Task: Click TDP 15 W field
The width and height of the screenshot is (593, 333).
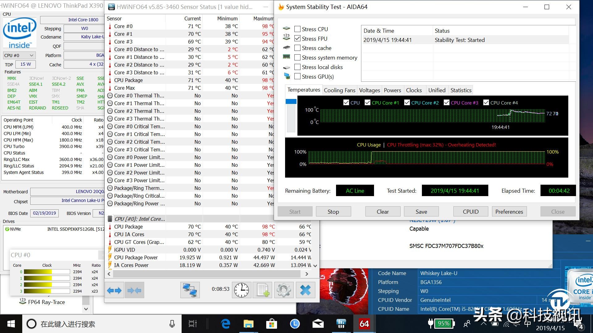Action: pos(26,64)
